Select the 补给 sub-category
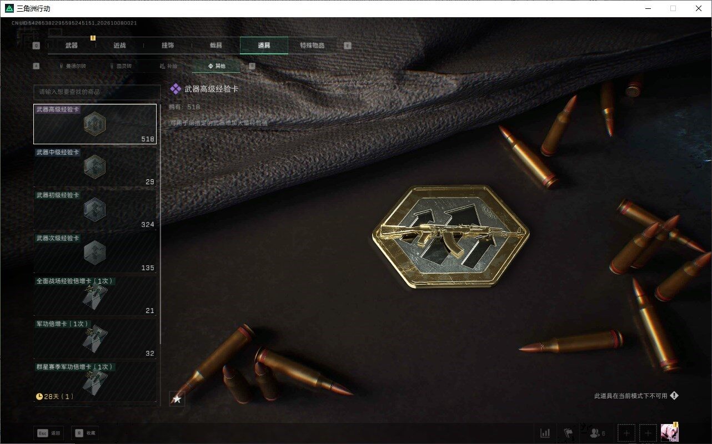Screen dimensions: 712x444 168,66
